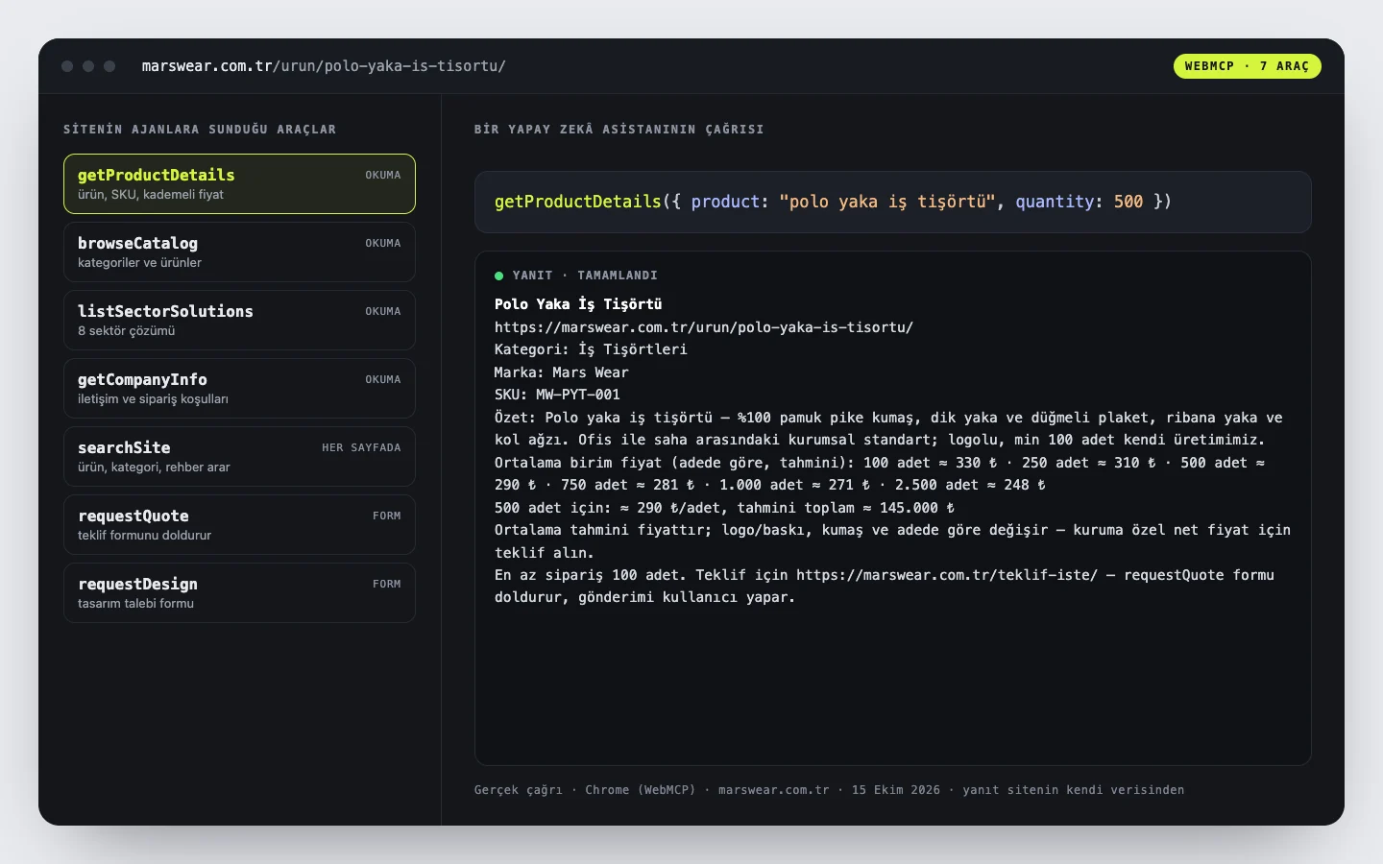Viewport: 1383px width, 864px height.
Task: Click the HER SAYFADA tag on searchSite
Action: (x=361, y=447)
